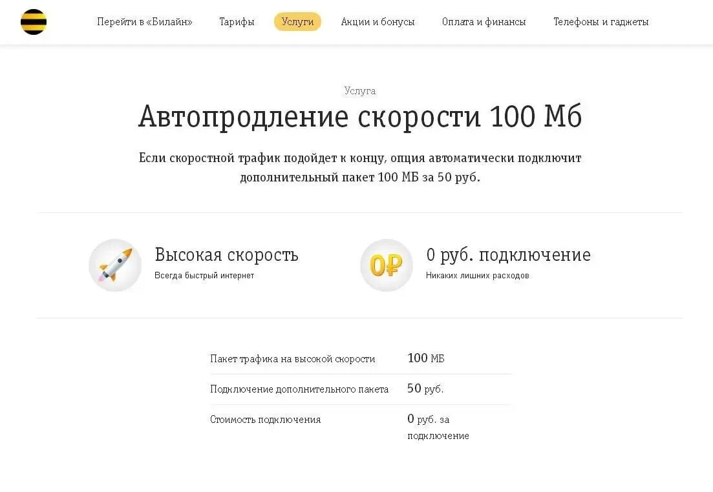Open the Оплата и финансы menu item
This screenshot has width=713, height=492.
(484, 22)
